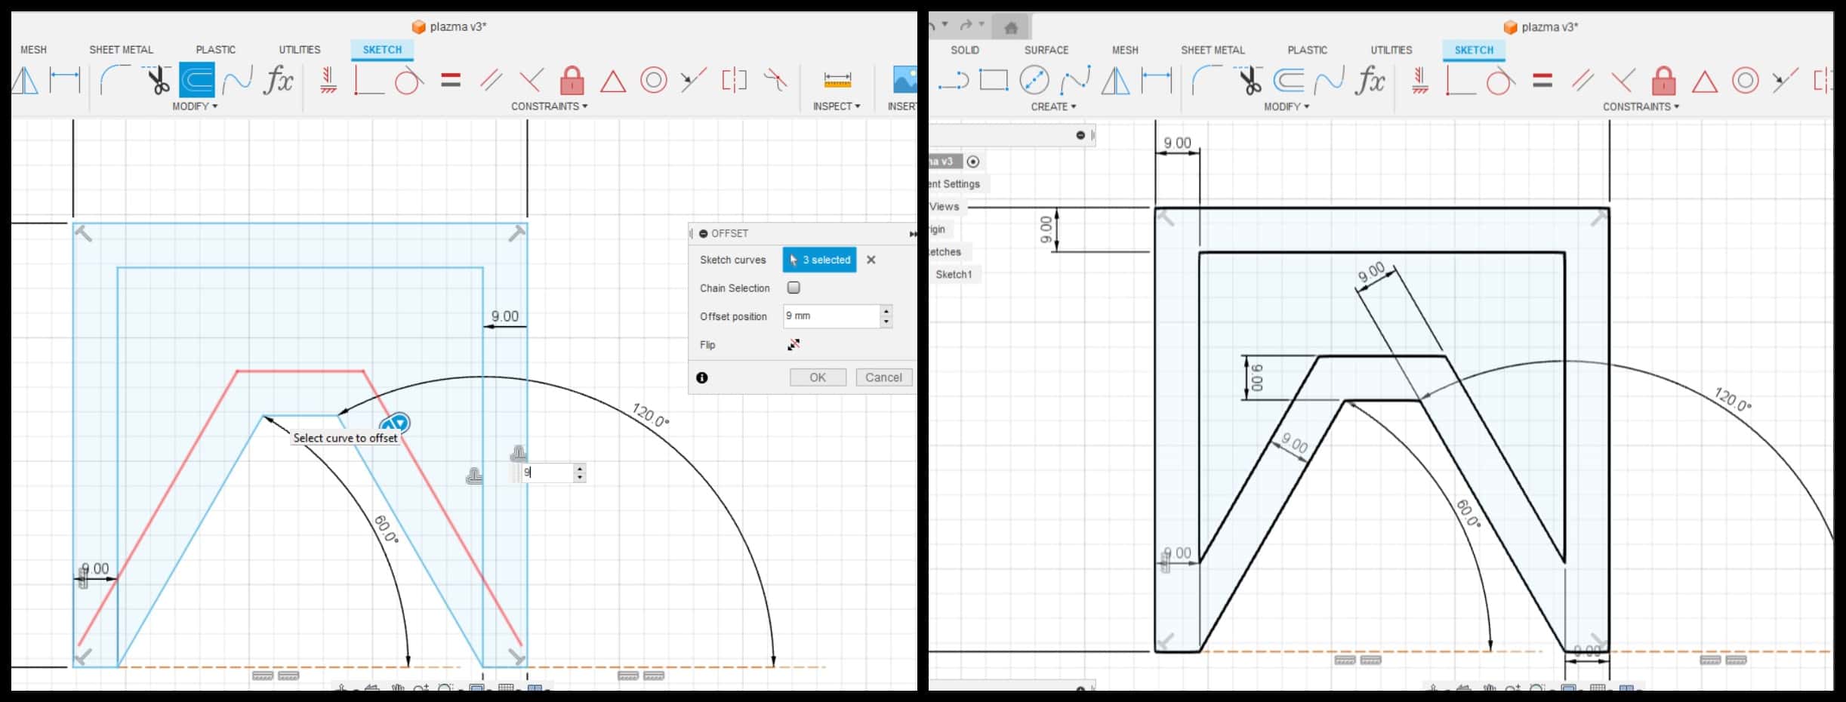1846x702 pixels.
Task: Apply the Midpoint triangle constraint in left screenshot
Action: point(613,81)
